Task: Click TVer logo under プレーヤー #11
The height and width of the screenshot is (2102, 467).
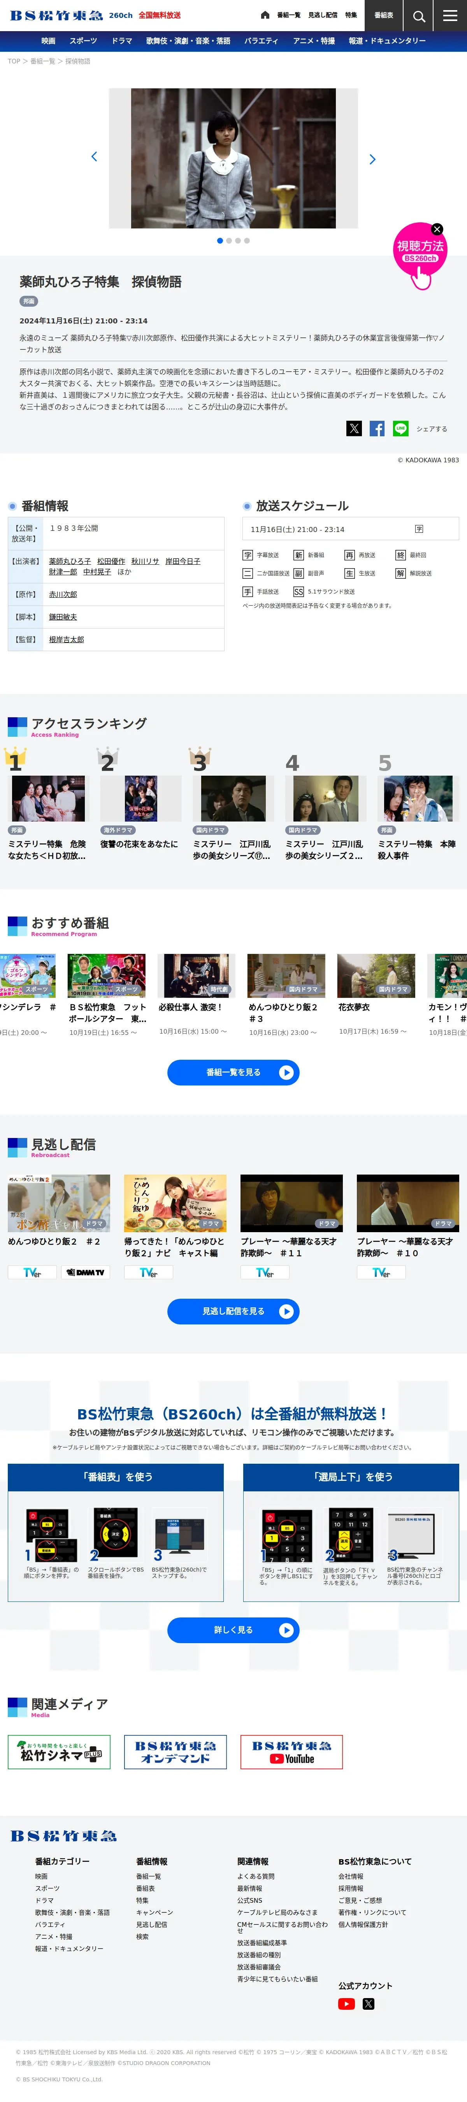Action: tap(265, 1272)
